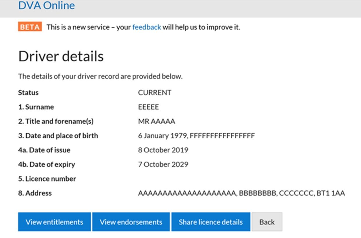Viewport: 361px width, 238px height.
Task: Open the DVA Online home link
Action: pyautogui.click(x=47, y=5)
